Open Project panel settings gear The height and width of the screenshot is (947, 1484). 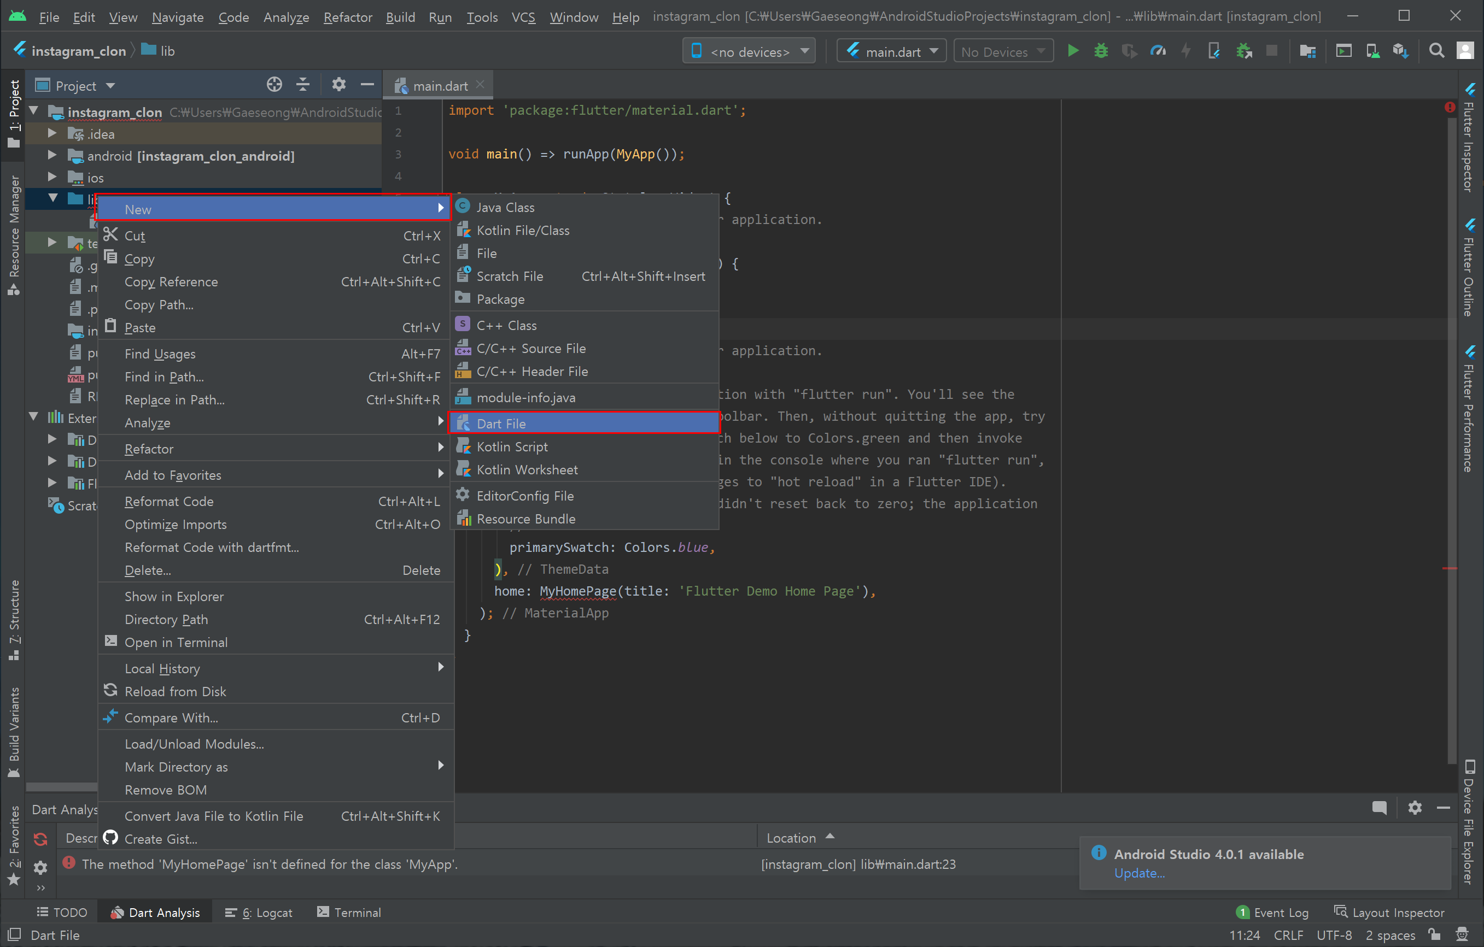point(338,85)
